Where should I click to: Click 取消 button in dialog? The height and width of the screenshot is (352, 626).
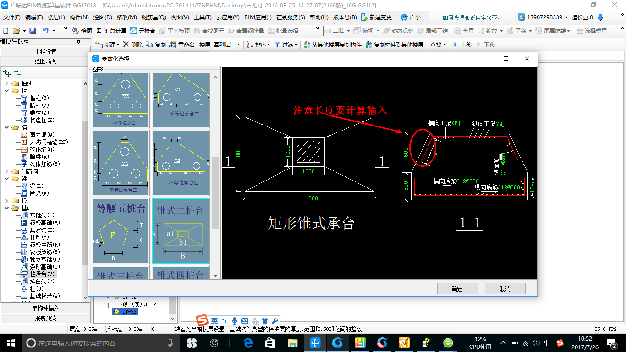(x=505, y=289)
